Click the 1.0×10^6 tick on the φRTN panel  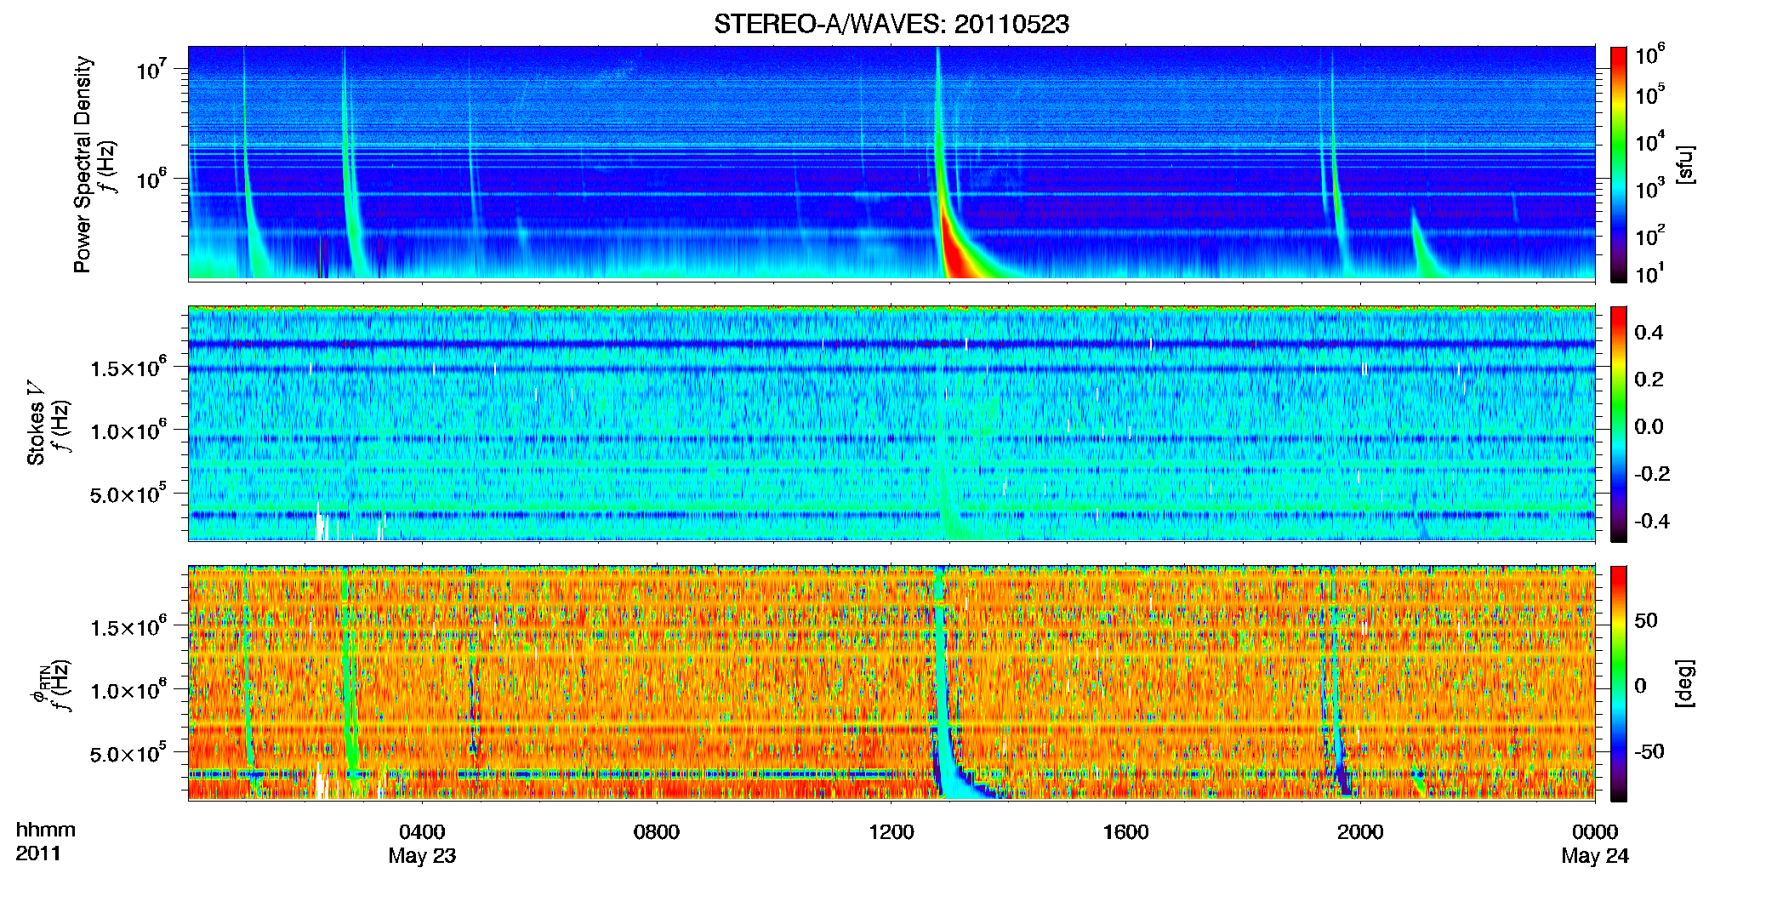coord(130,690)
